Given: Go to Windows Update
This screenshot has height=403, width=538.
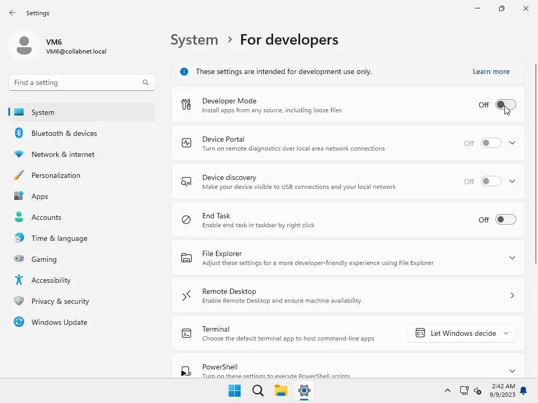Looking at the screenshot, I should [82, 322].
